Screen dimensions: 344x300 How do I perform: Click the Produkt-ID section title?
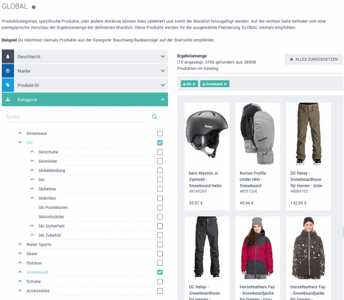coord(28,85)
